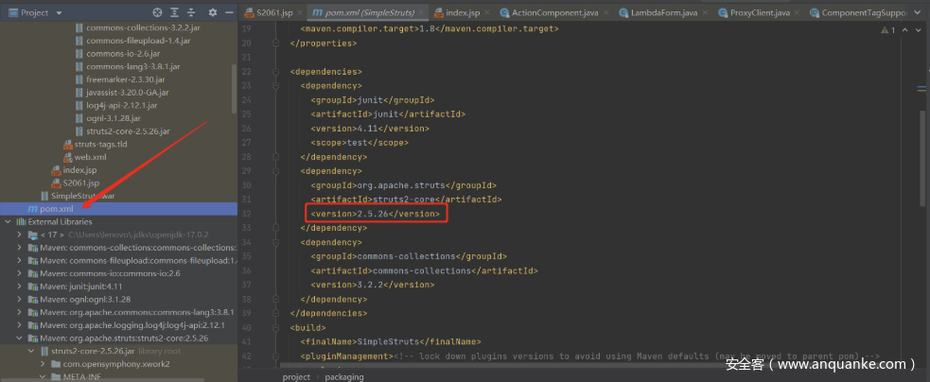Image resolution: width=930 pixels, height=382 pixels.
Task: Select web.xml in project tree
Action: (90, 157)
